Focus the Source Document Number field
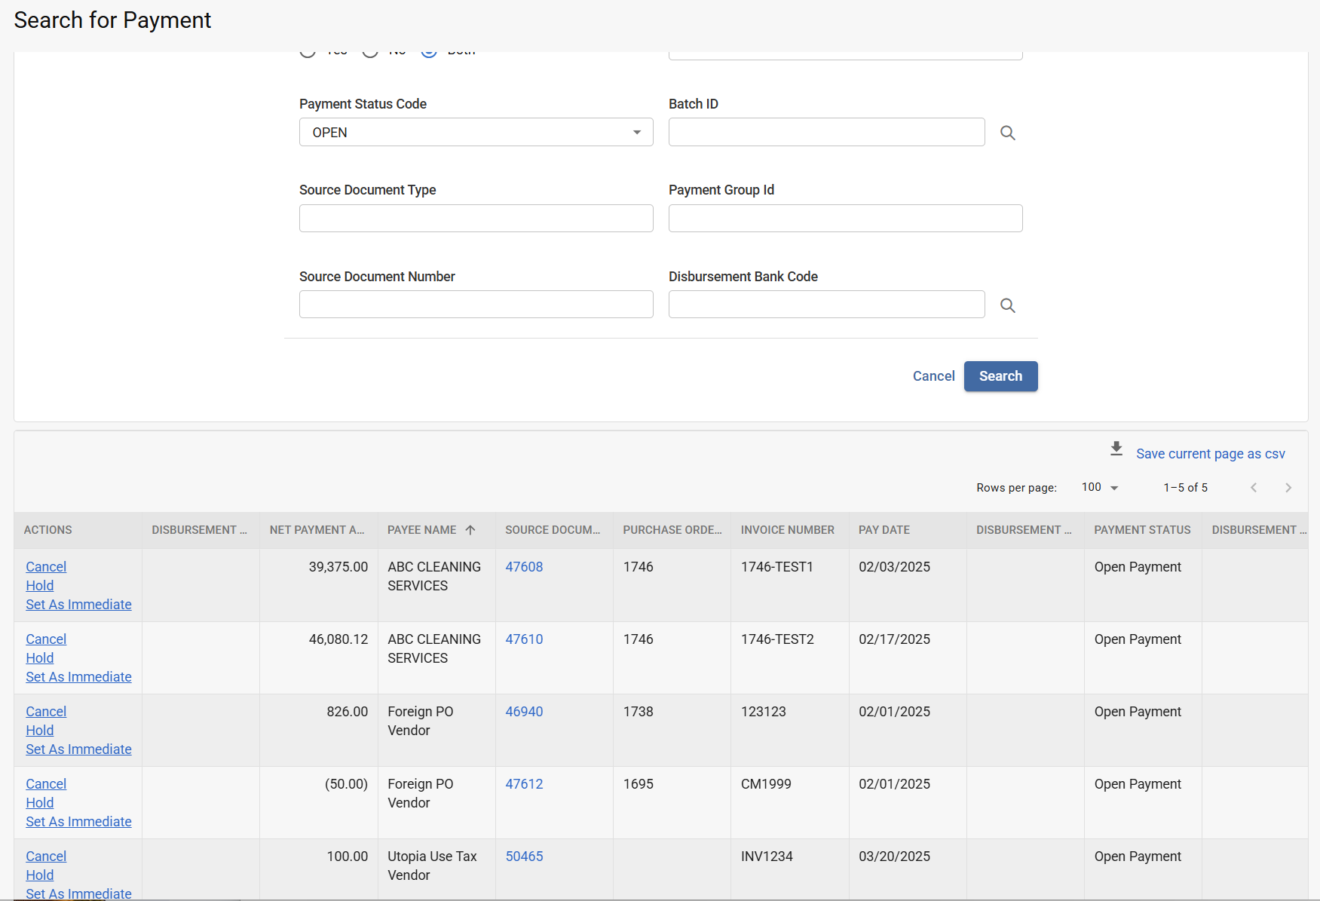 (x=476, y=305)
